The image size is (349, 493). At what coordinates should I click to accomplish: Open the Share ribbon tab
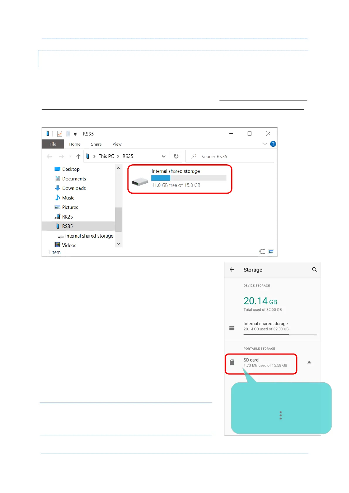pos(96,144)
